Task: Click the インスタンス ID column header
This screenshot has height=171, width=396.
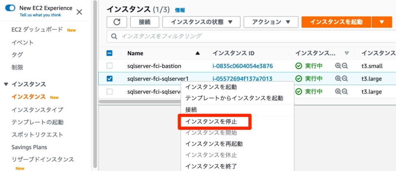Action: click(233, 53)
